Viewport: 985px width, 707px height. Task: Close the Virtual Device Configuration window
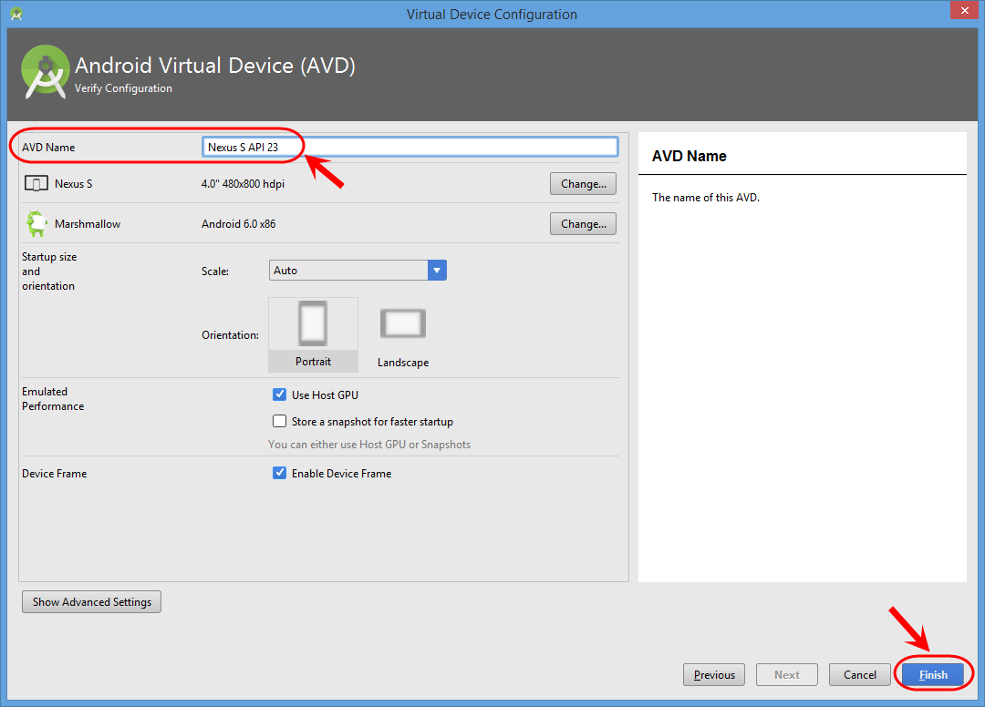click(964, 11)
